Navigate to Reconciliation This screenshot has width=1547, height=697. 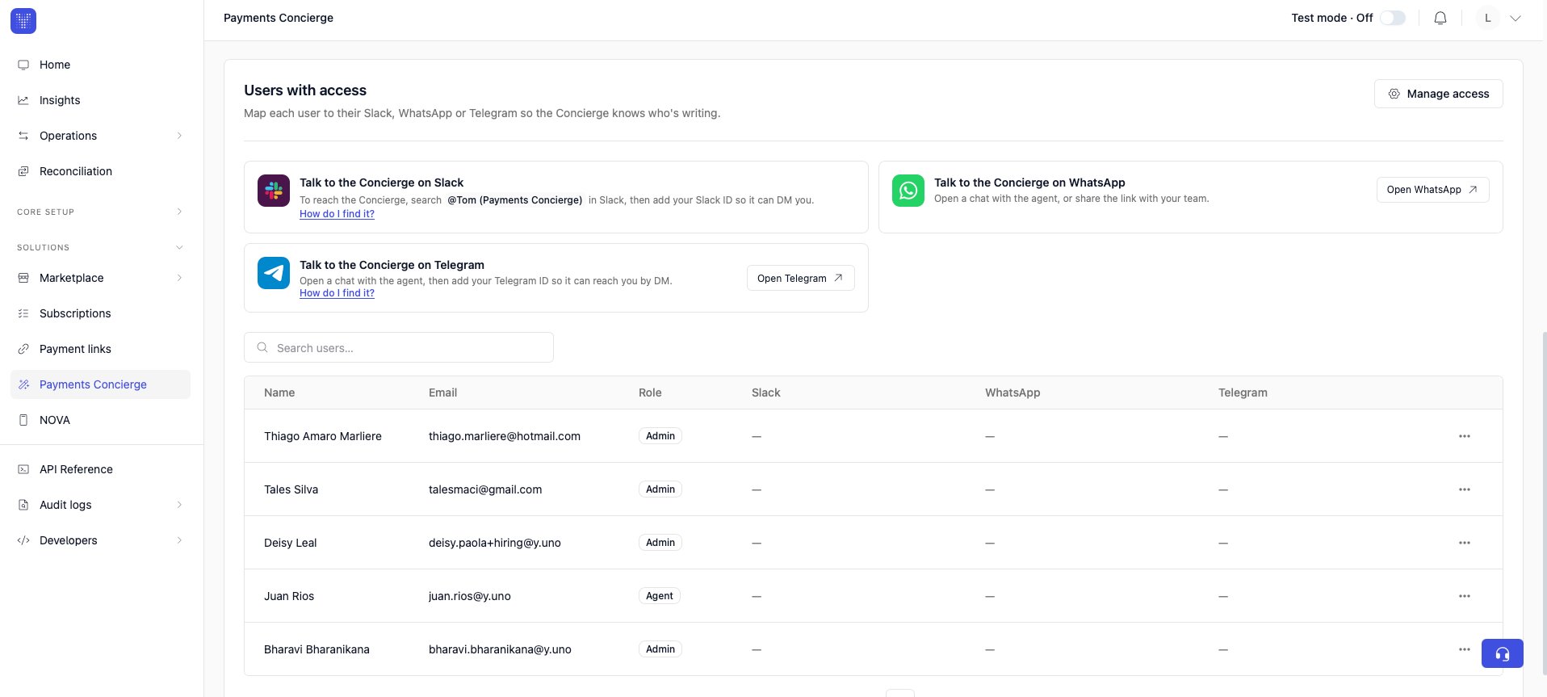click(x=100, y=171)
